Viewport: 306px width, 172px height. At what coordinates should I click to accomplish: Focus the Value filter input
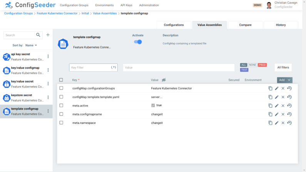(x=179, y=67)
